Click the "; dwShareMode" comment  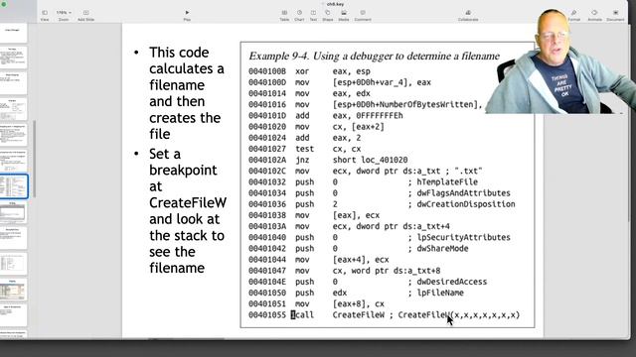click(x=438, y=248)
